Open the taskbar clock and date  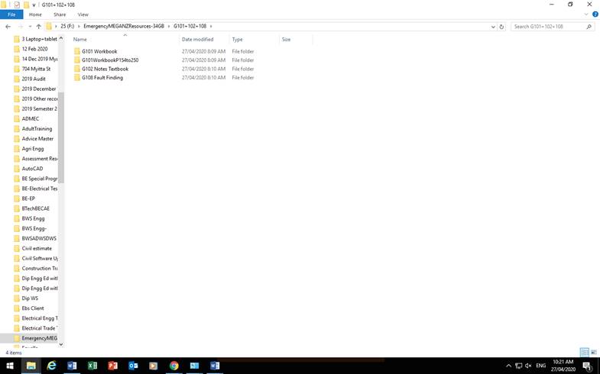point(563,366)
